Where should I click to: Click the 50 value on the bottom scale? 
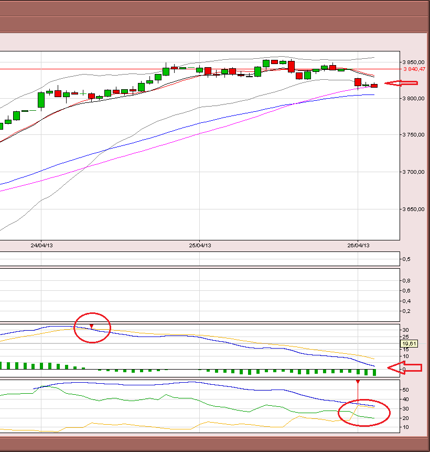click(405, 390)
